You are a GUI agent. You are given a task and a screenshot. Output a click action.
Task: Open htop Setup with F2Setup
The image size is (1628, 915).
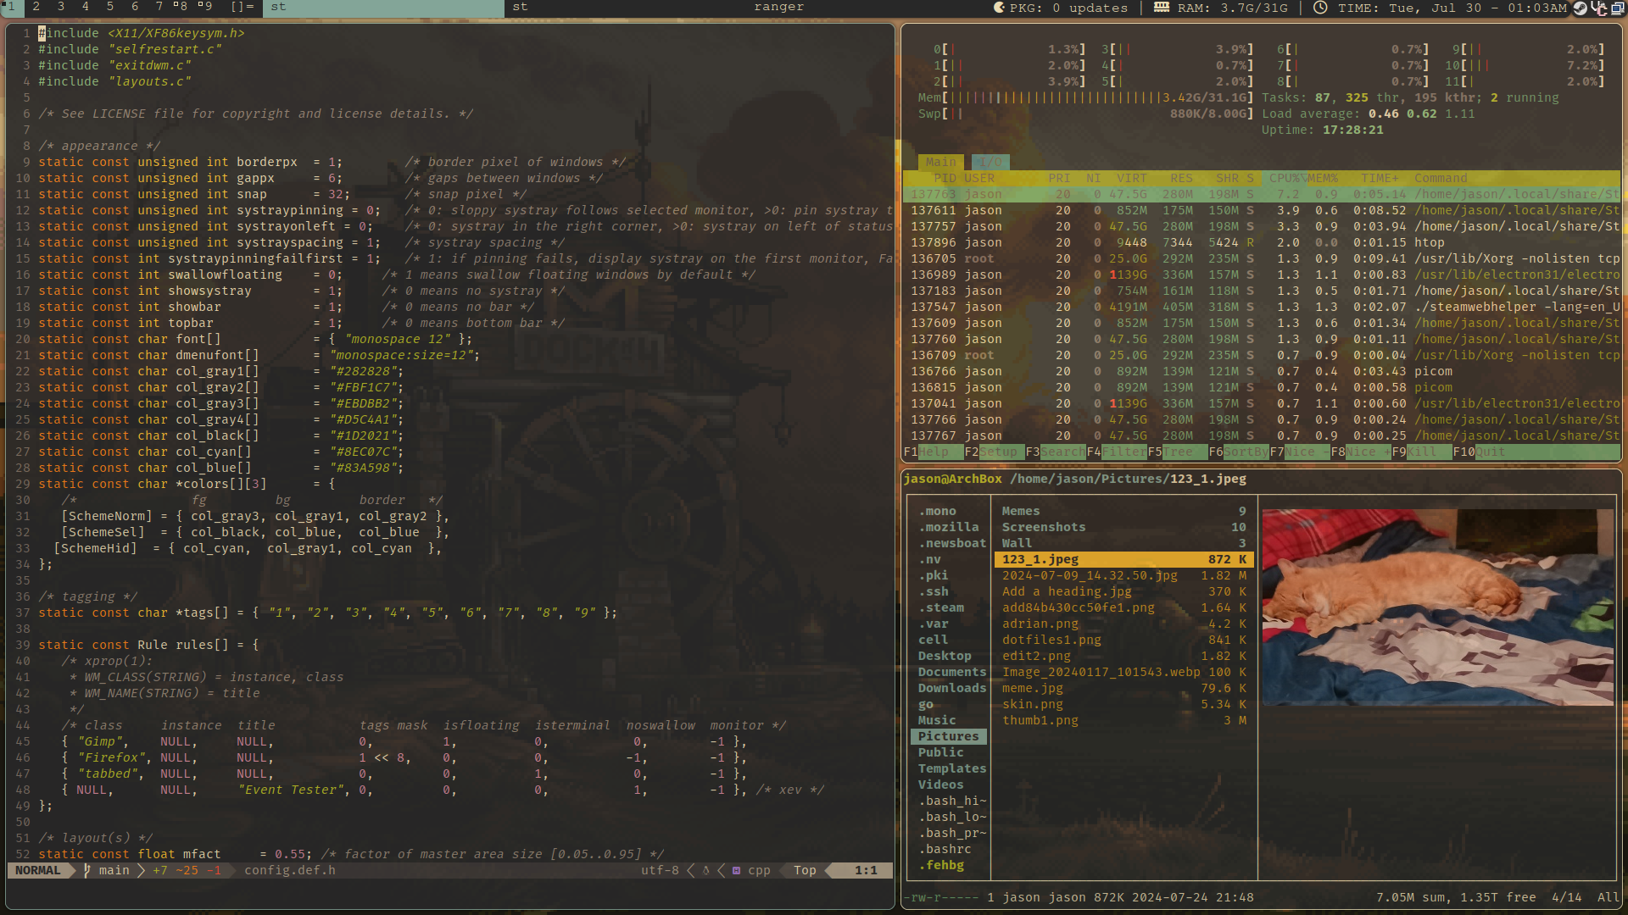point(990,452)
